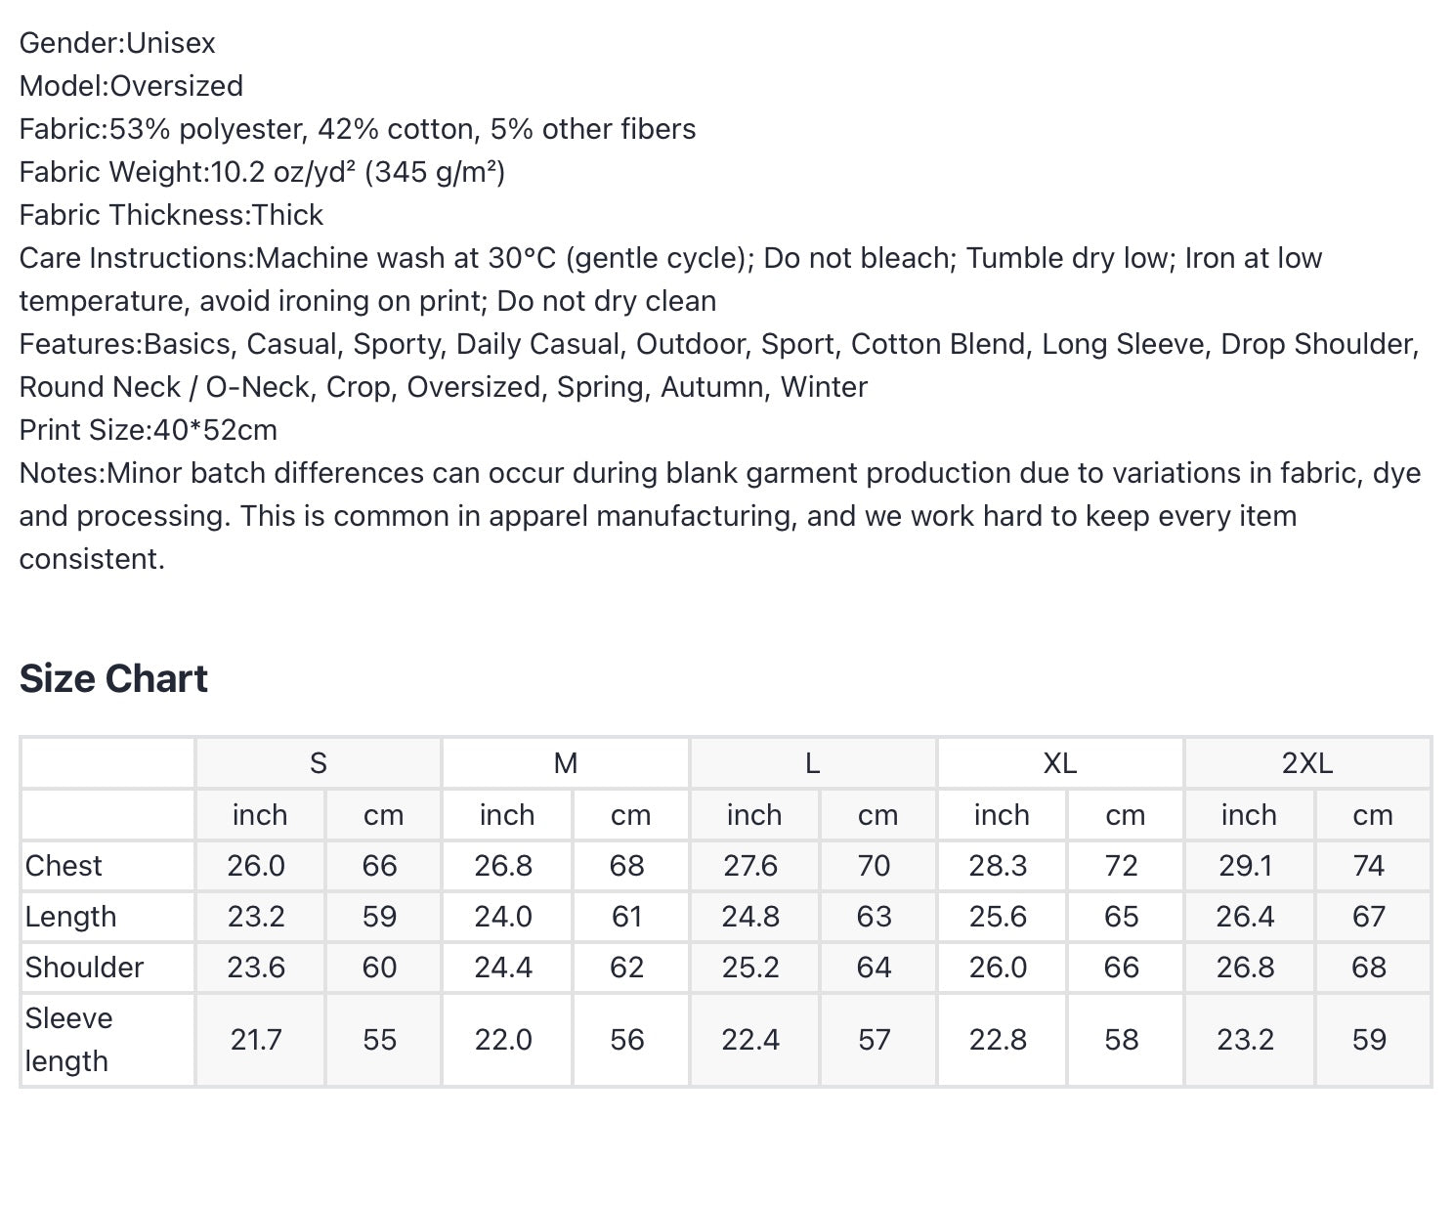The width and height of the screenshot is (1453, 1206).
Task: Select the XL size column header
Action: point(1060,763)
